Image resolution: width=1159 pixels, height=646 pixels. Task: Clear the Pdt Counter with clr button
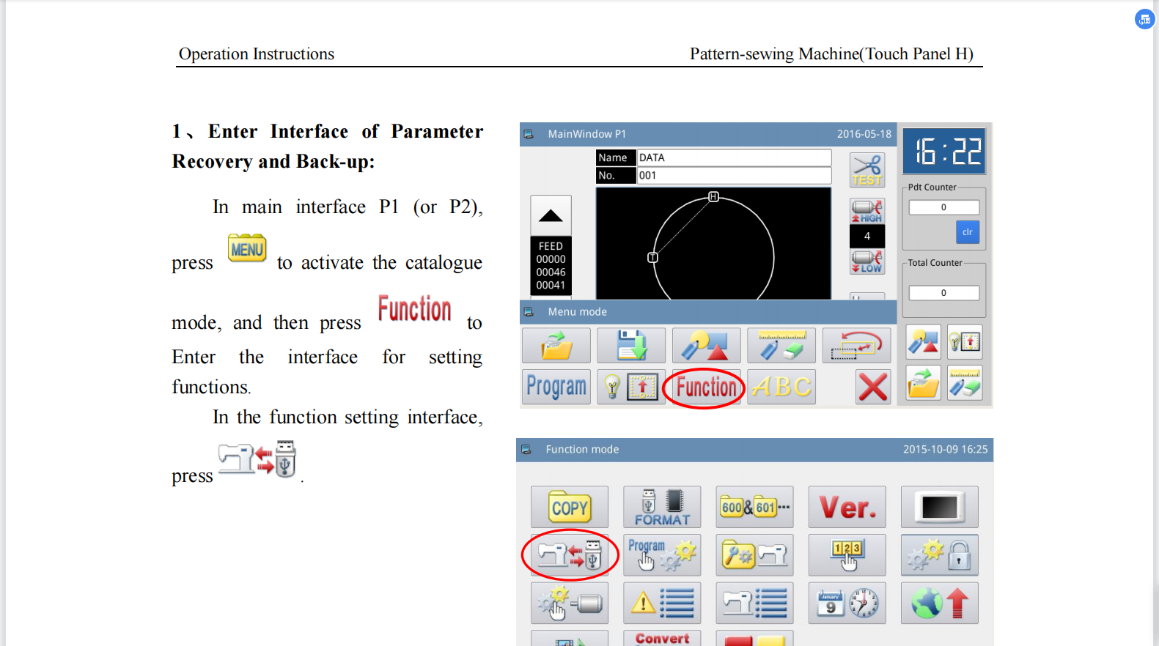[968, 232]
